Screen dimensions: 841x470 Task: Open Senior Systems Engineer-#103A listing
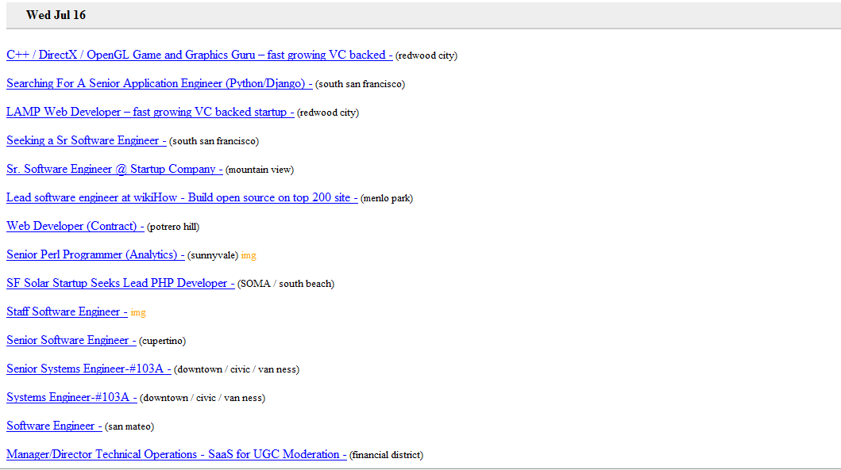pos(89,369)
